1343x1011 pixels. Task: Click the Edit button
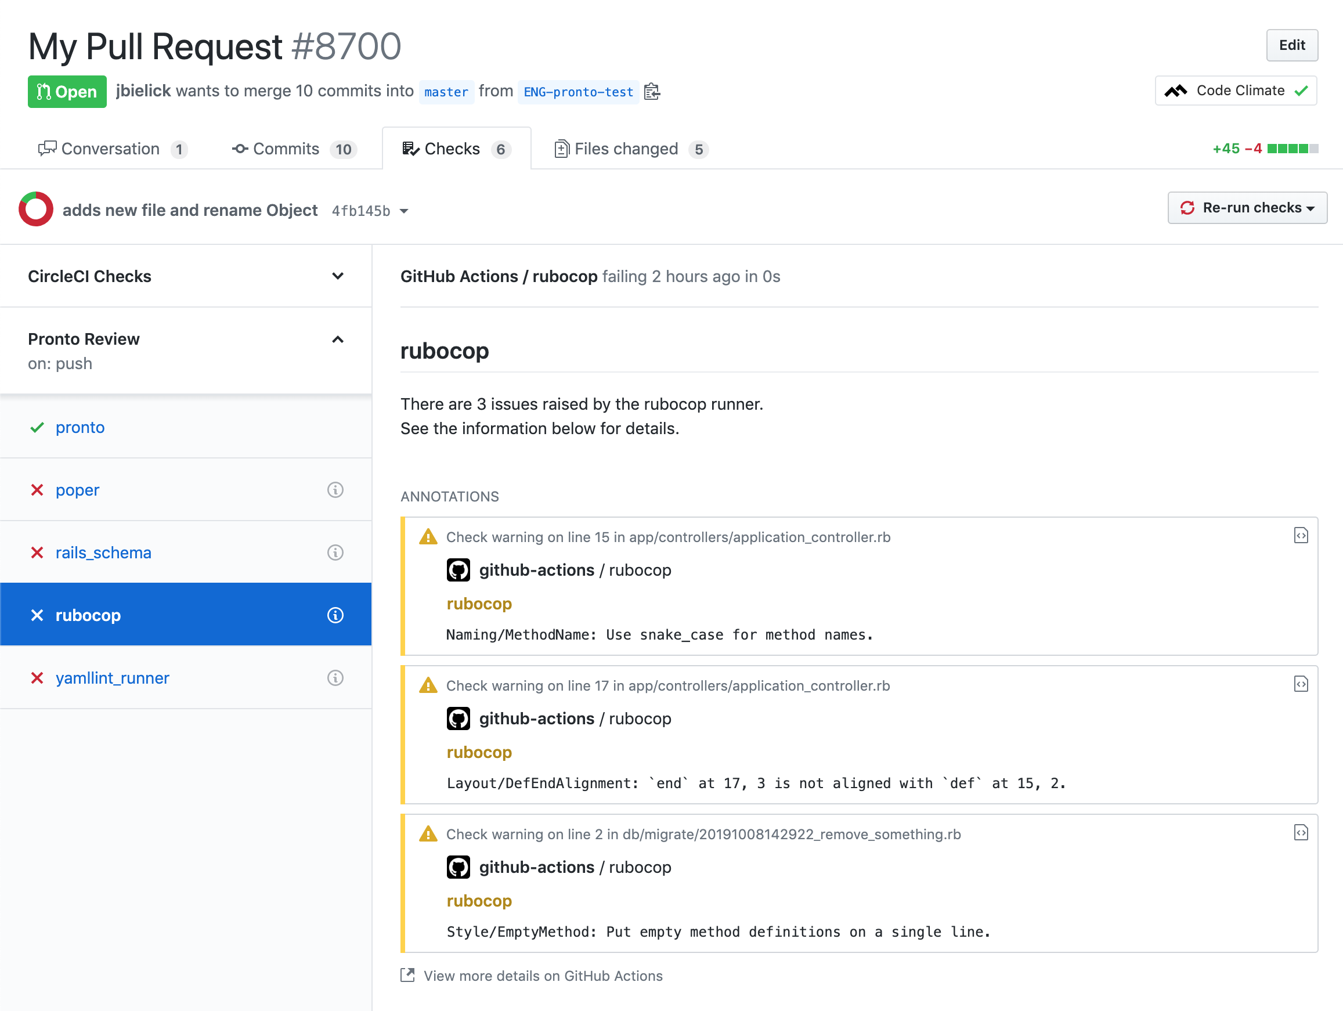tap(1291, 45)
